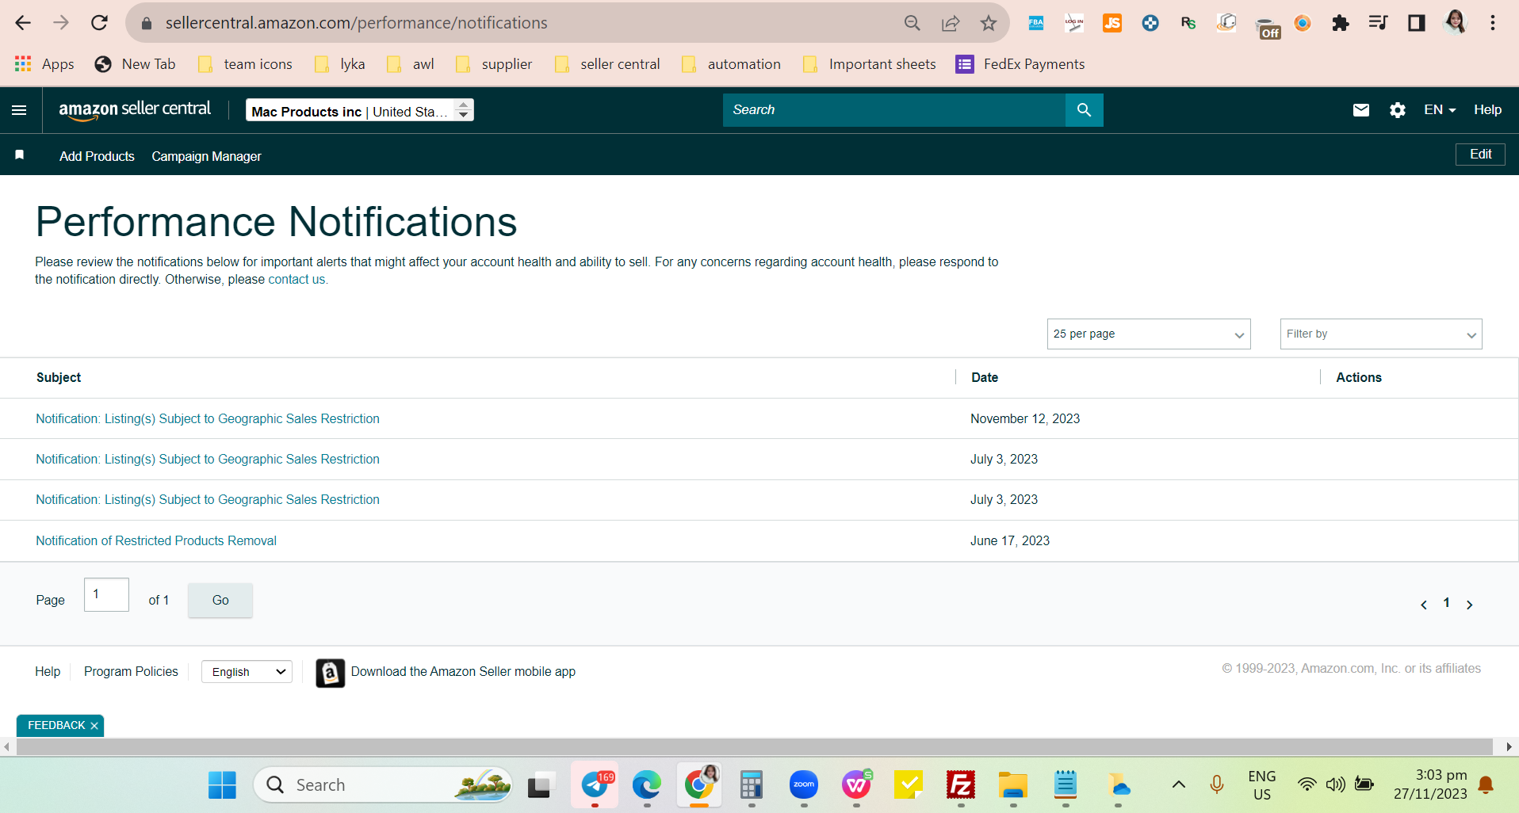Click the browser address bar URL

point(356,23)
